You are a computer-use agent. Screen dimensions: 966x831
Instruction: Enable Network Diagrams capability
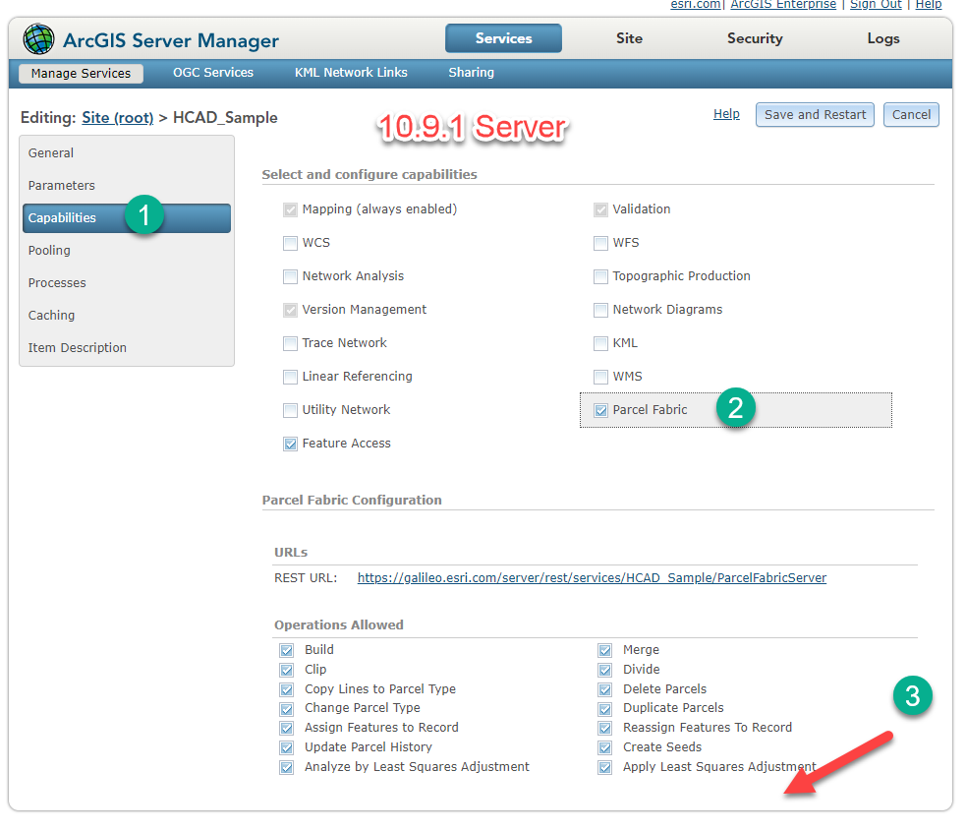pyautogui.click(x=600, y=310)
